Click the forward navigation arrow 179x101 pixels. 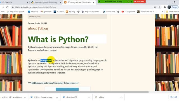coord(3,7)
